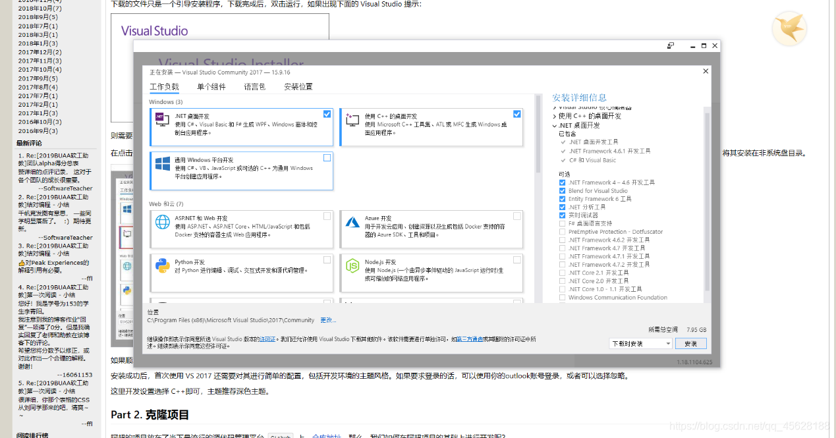
Task: Click the 更改... location link
Action: pos(328,320)
